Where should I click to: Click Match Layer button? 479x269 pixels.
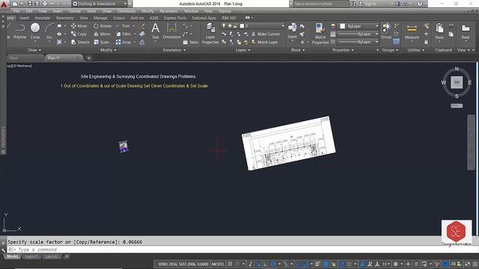(x=264, y=42)
